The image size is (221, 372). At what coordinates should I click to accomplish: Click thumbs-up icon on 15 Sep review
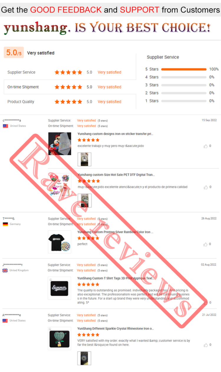(205, 146)
